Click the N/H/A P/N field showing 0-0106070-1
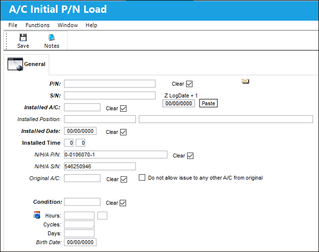This screenshot has height=252, width=319. pos(116,155)
